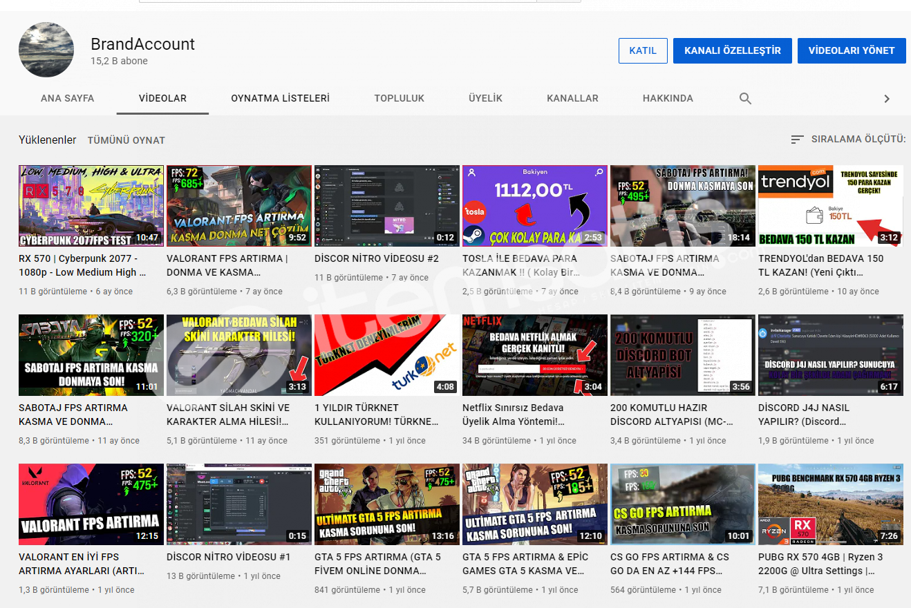The height and width of the screenshot is (608, 911).
Task: Click TÜMÜNÜ OYNAT link
Action: pos(126,140)
